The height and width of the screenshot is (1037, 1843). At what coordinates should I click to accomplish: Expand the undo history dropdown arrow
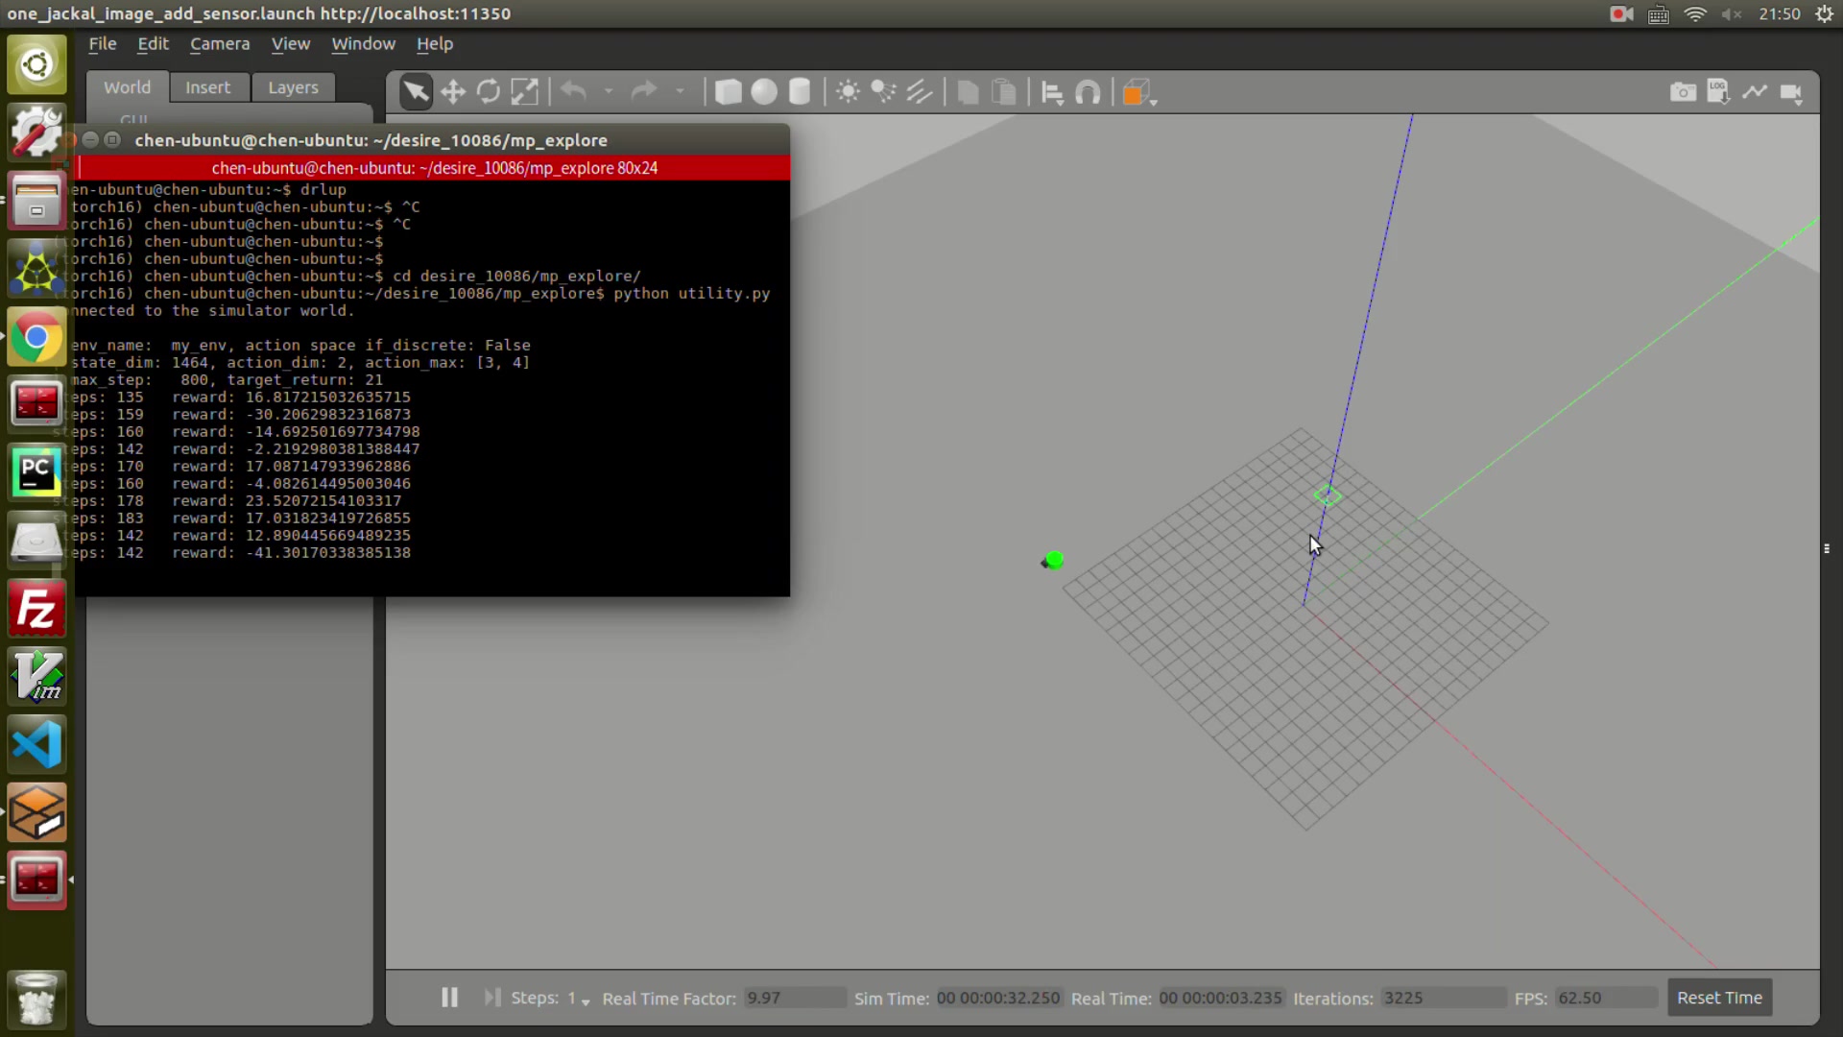tap(609, 92)
